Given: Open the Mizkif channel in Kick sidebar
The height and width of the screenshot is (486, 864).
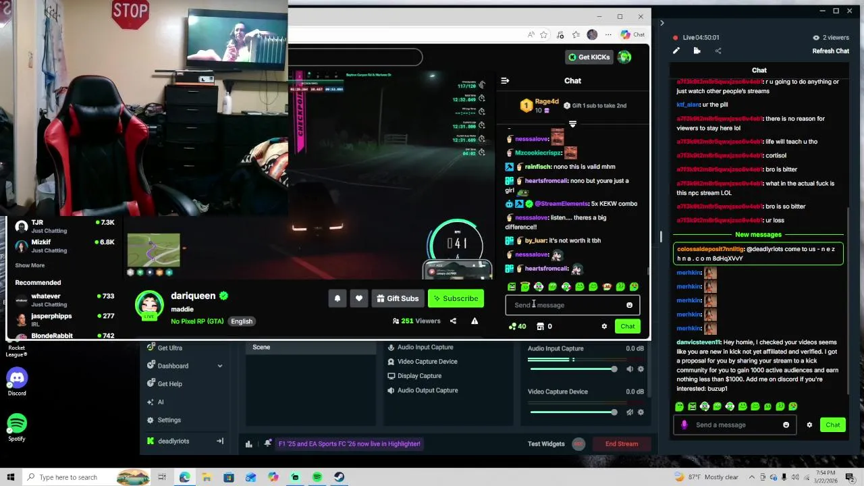Looking at the screenshot, I should point(64,246).
